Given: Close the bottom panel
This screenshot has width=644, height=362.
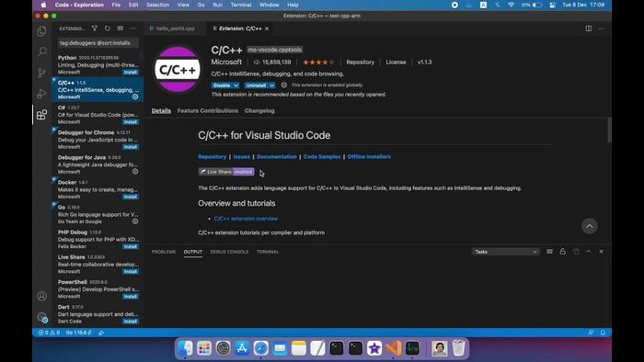Looking at the screenshot, I should (602, 252).
